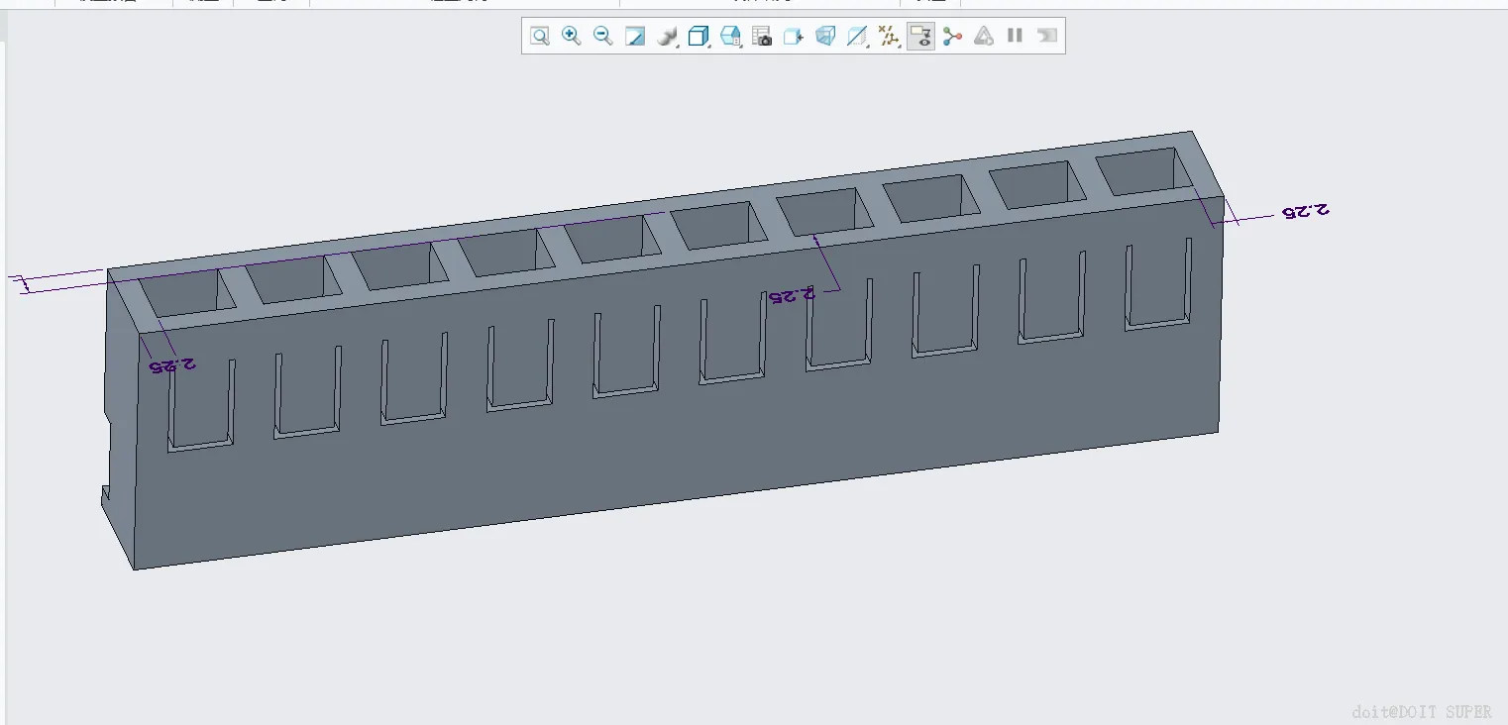Viewport: 1508px width, 725px height.
Task: Click the table with camera icon
Action: [x=762, y=37]
